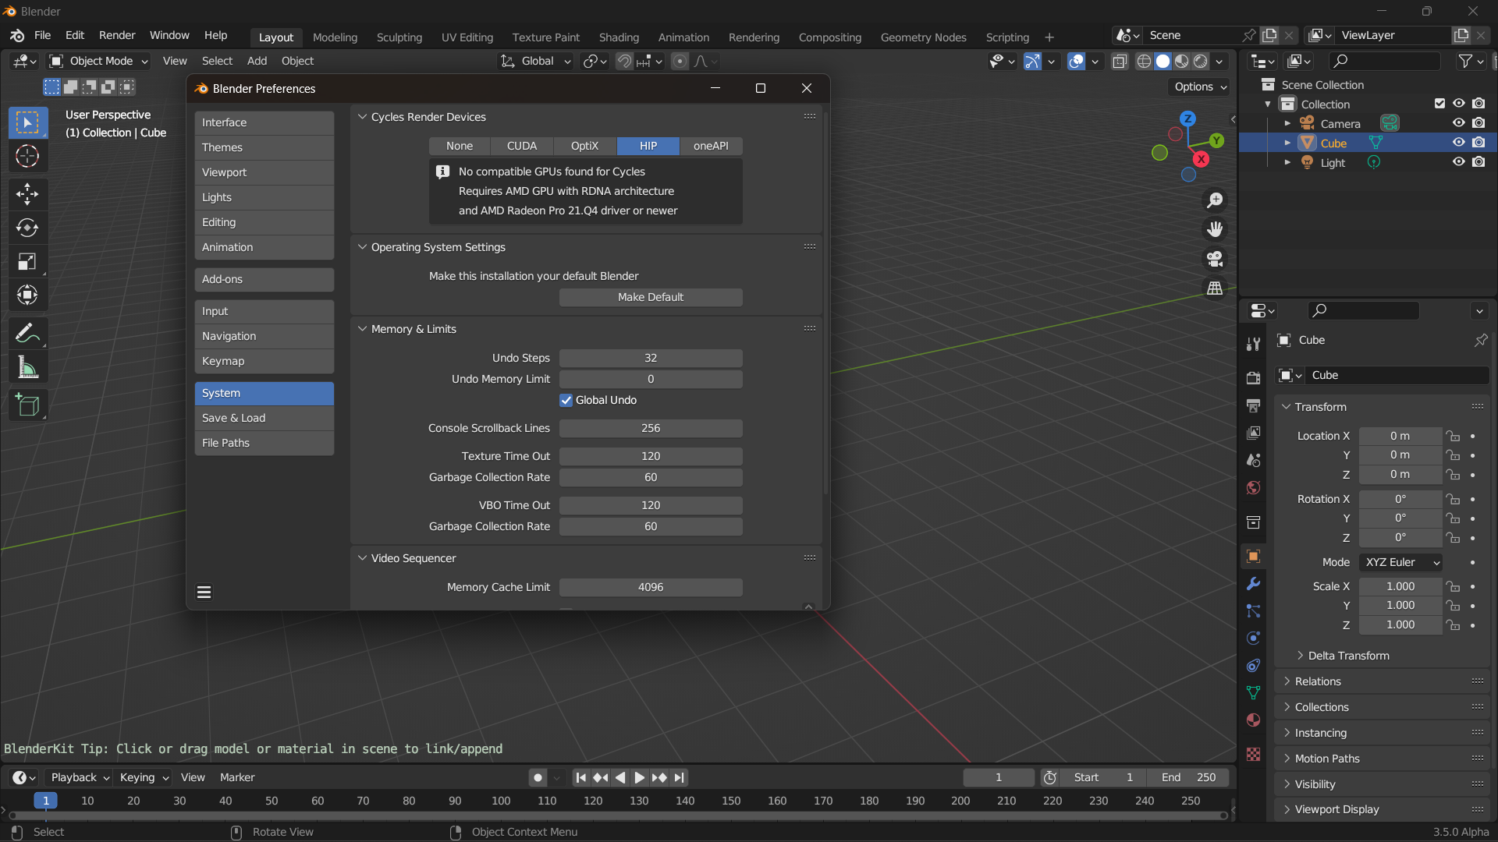Viewport: 1498px width, 842px height.
Task: Uncheck the Global Undo checkbox
Action: point(566,400)
